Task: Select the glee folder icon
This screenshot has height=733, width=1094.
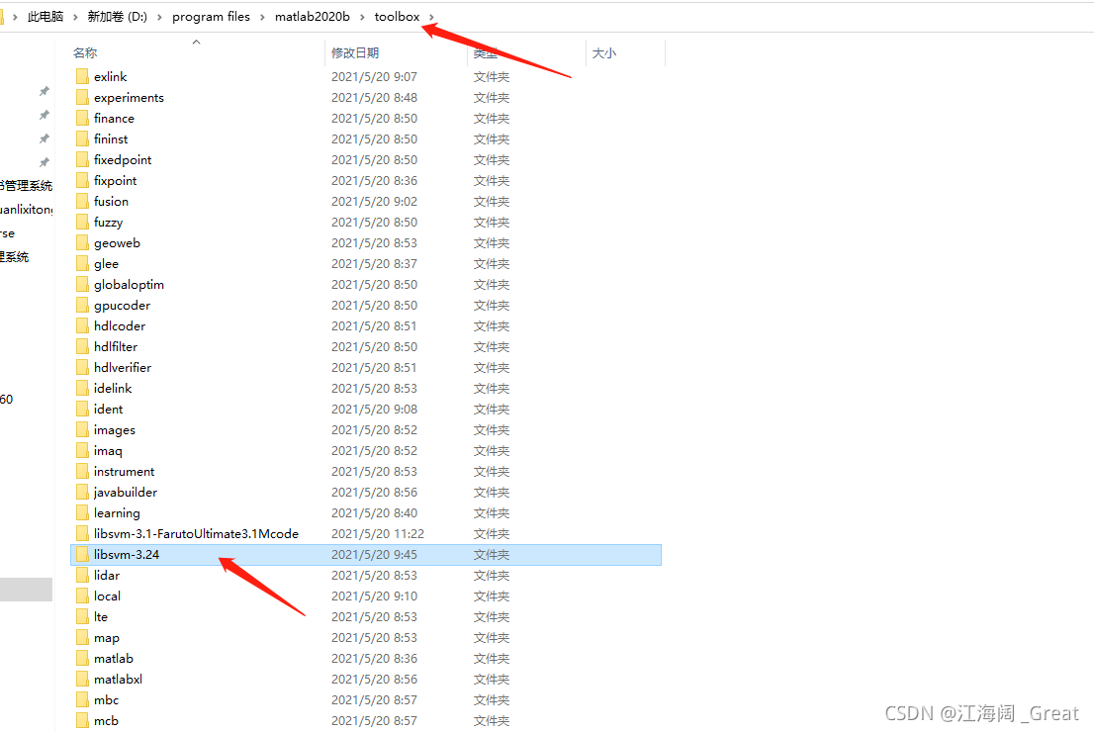Action: pyautogui.click(x=82, y=264)
